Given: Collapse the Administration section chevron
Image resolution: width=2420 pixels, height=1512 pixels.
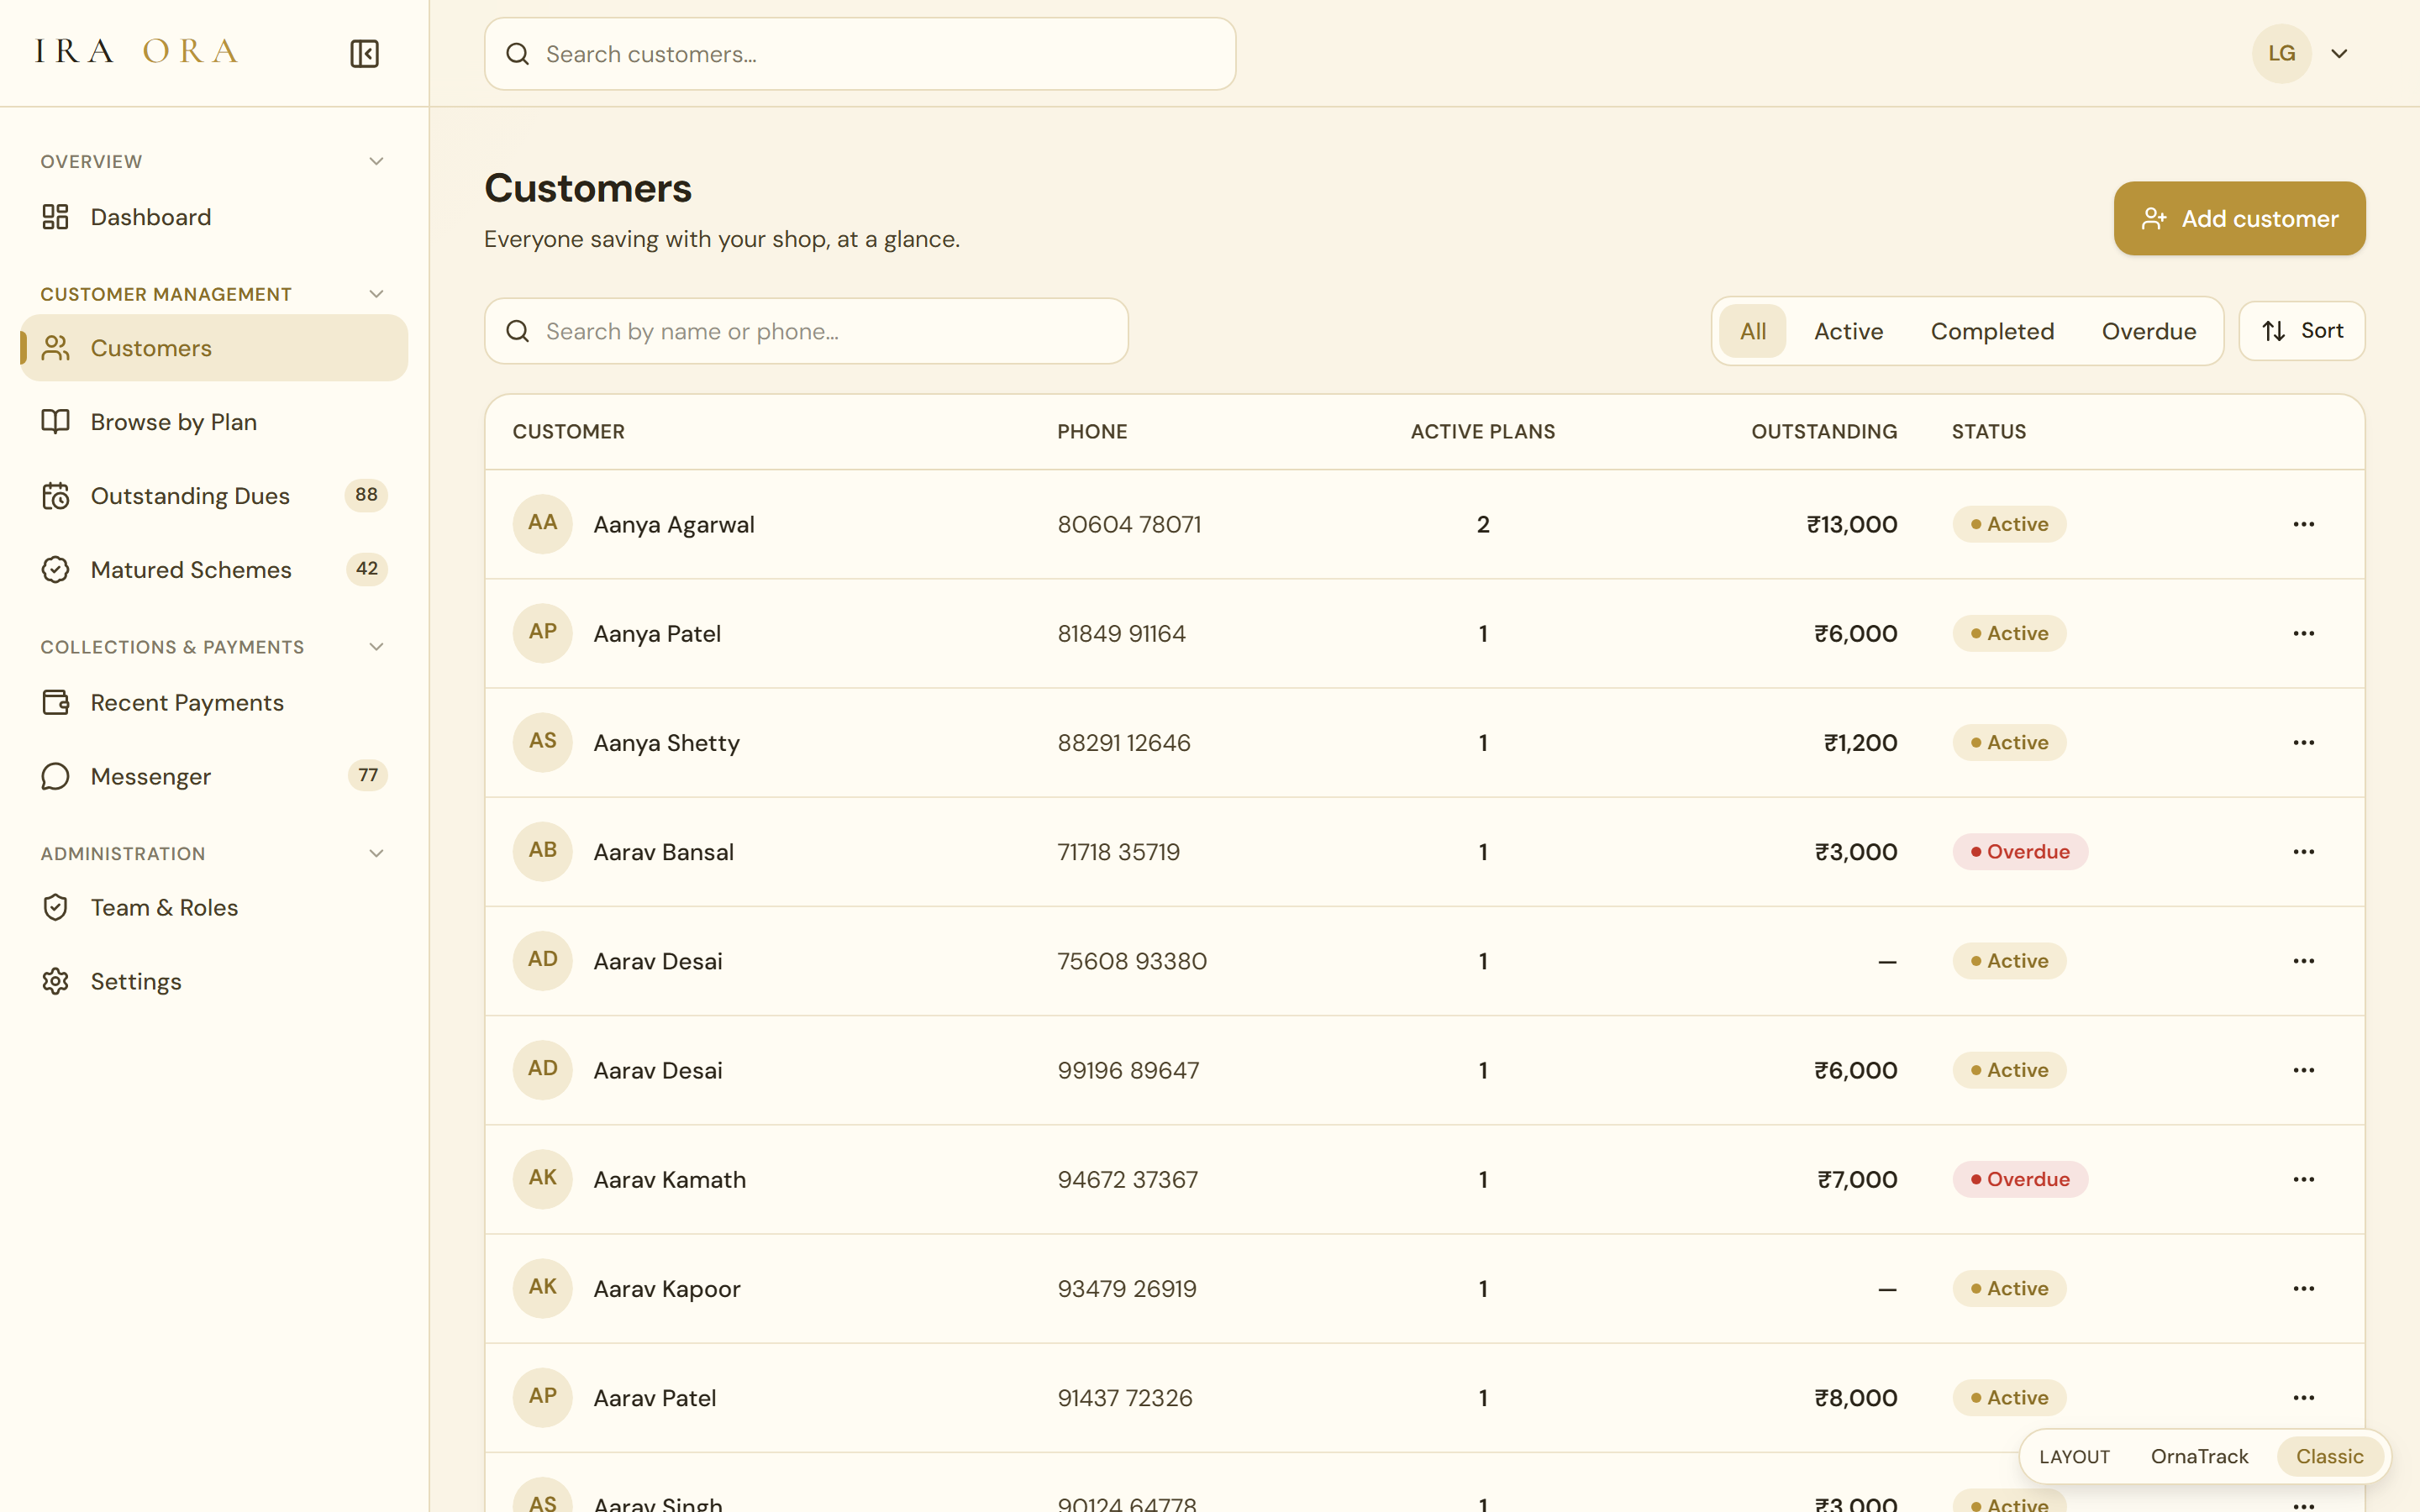Looking at the screenshot, I should tap(376, 853).
